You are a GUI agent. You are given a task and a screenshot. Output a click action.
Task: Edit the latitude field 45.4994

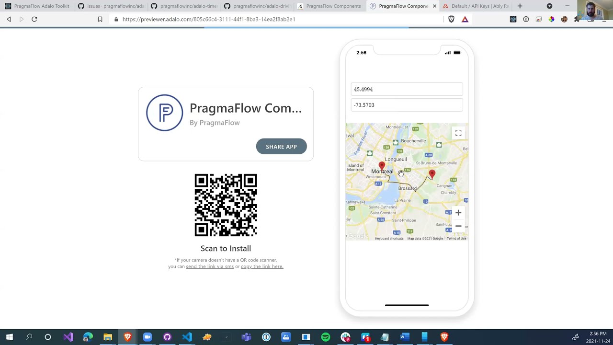click(x=407, y=89)
